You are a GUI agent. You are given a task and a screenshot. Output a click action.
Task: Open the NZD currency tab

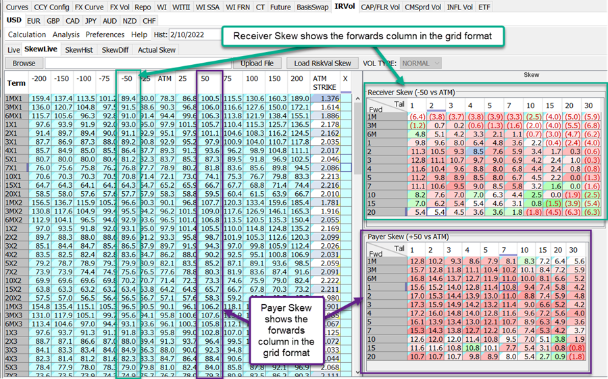[130, 21]
